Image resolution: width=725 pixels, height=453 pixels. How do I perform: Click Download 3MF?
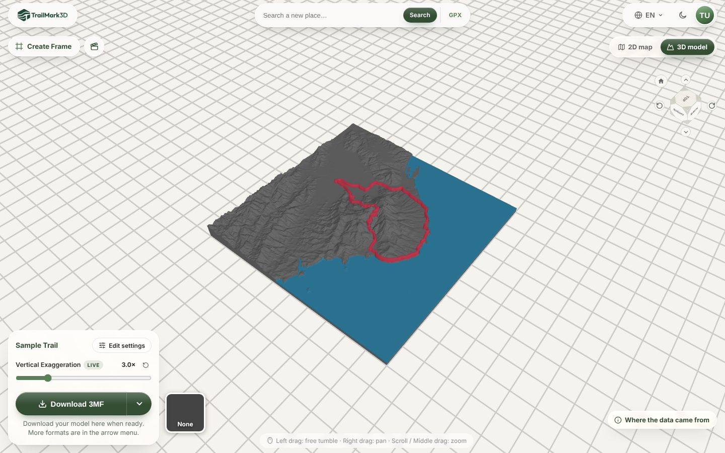[71, 404]
